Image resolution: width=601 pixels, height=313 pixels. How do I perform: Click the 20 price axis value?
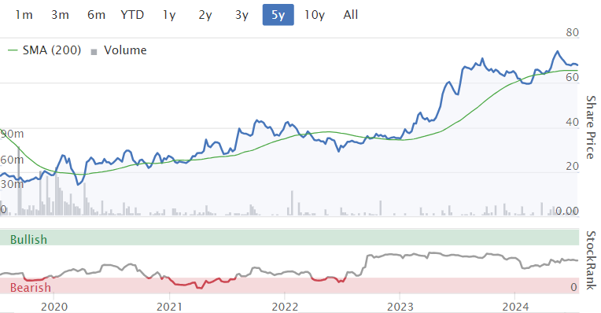pyautogui.click(x=572, y=166)
